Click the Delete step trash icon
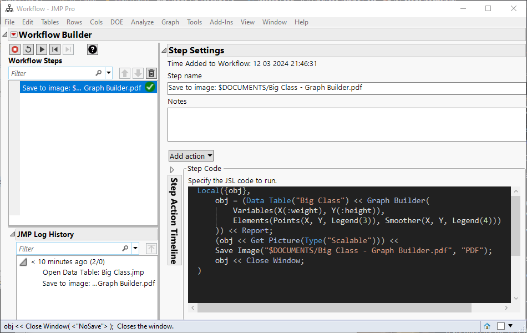Viewport: 527px width, 333px height. (151, 73)
